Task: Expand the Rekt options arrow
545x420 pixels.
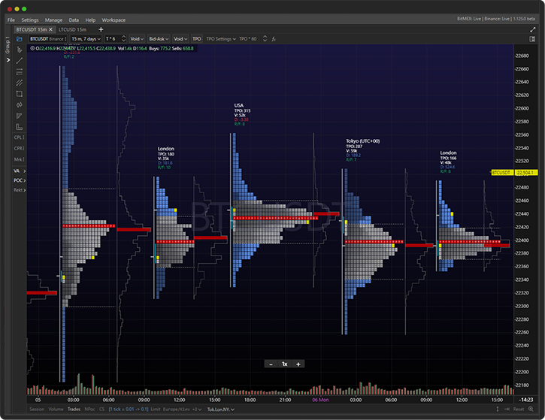Action: pyautogui.click(x=24, y=190)
